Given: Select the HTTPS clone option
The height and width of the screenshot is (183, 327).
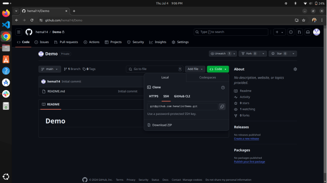Looking at the screenshot, I should coord(153,97).
